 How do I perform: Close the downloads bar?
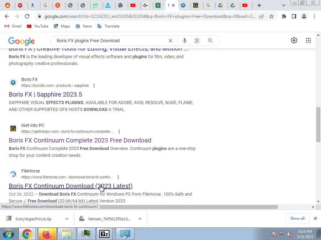315,218
